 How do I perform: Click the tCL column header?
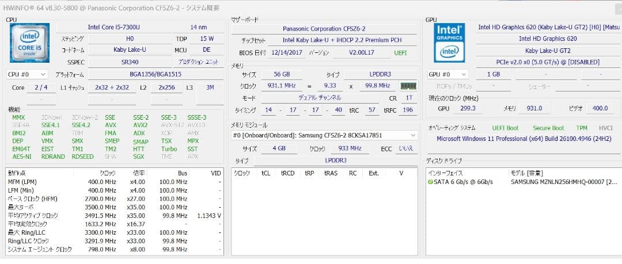click(x=266, y=173)
